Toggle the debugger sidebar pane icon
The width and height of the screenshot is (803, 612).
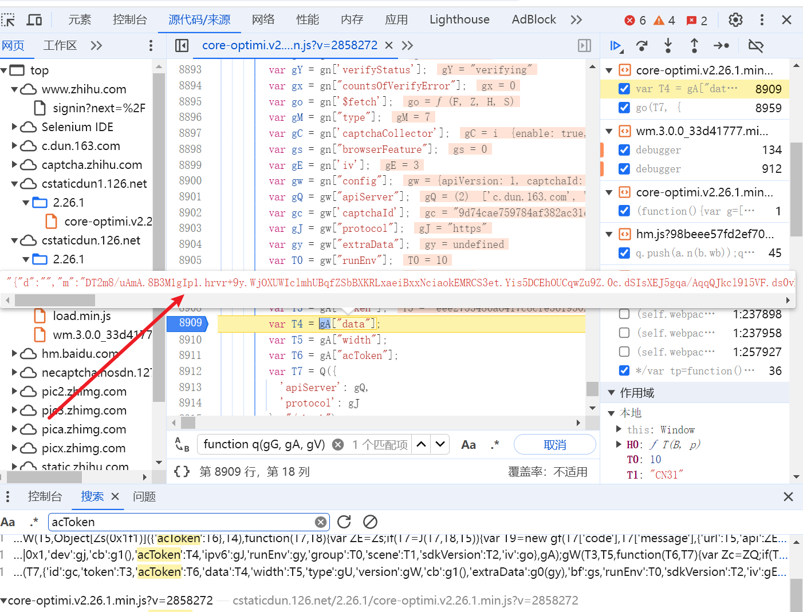[584, 45]
